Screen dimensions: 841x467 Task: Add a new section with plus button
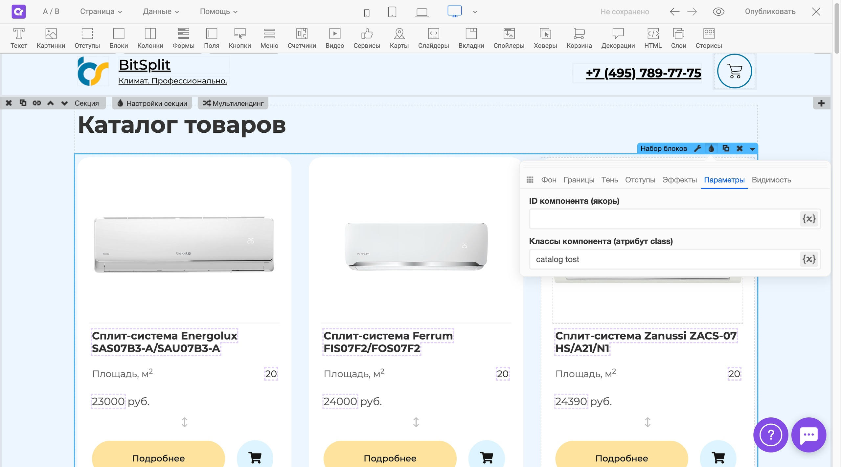click(x=821, y=103)
